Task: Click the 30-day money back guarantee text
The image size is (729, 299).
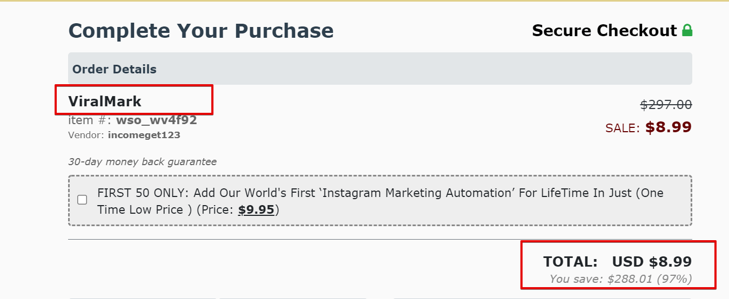Action: coord(142,162)
